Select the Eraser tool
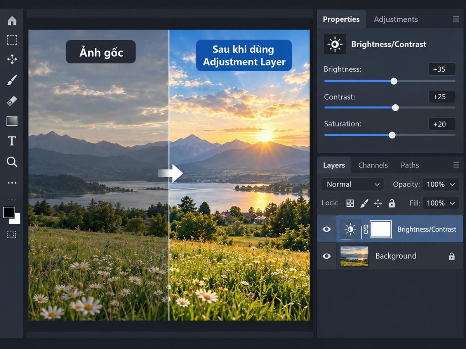Screen dimensions: 466x349 [12, 101]
